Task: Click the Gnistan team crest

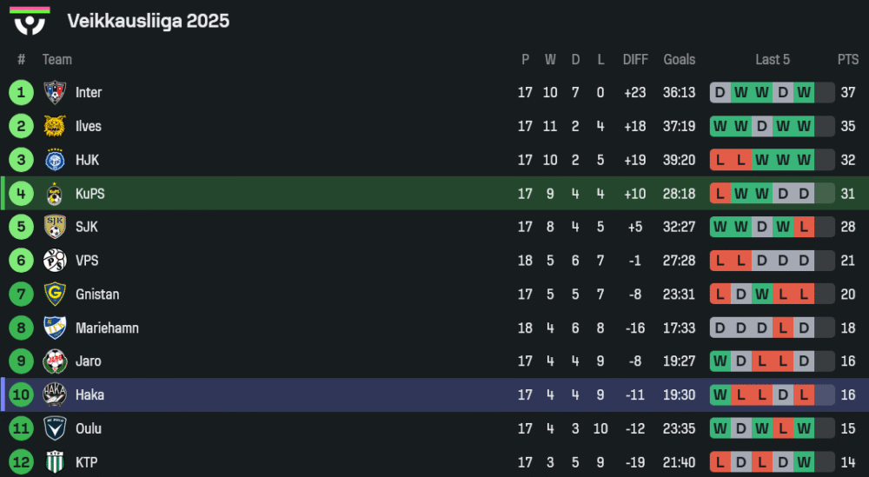Action: (55, 295)
